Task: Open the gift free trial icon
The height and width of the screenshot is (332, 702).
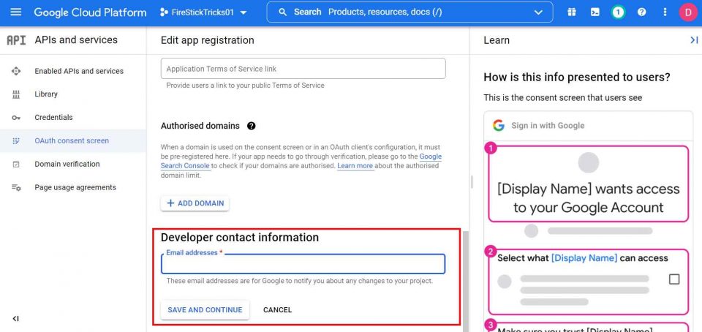Action: (x=572, y=12)
